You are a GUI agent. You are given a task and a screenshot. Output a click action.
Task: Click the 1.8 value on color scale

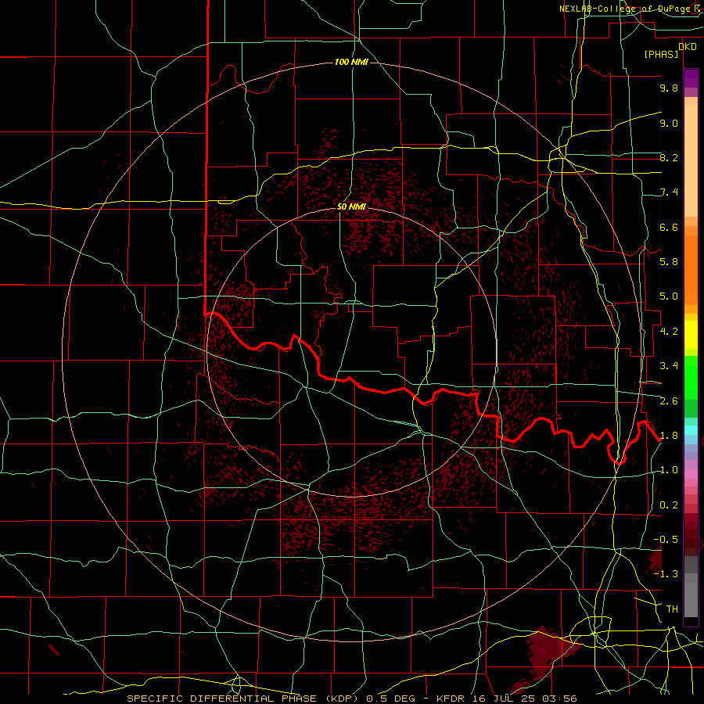tap(669, 436)
